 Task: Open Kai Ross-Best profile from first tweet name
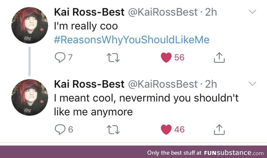[x=89, y=12]
